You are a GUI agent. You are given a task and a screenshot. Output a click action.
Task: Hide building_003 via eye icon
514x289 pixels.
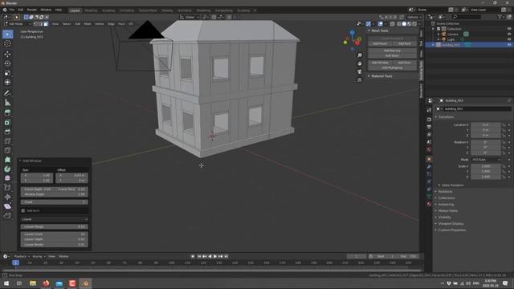click(x=509, y=45)
